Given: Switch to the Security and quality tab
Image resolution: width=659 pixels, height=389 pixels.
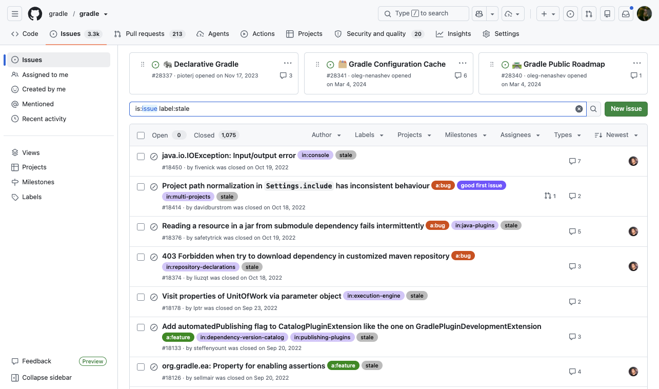Looking at the screenshot, I should pos(379,34).
